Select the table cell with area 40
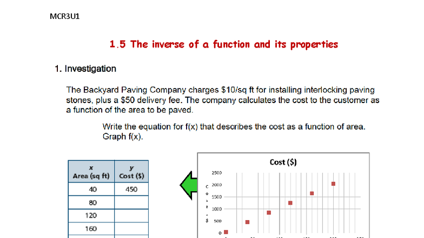 tap(91, 189)
